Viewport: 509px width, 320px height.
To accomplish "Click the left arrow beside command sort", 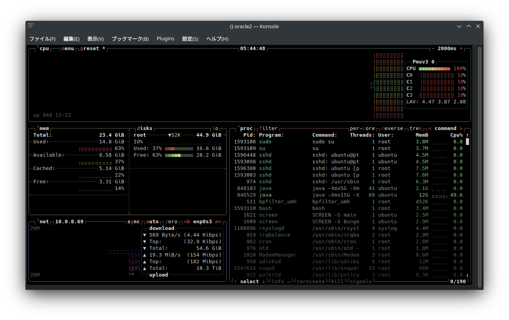I will (x=430, y=128).
